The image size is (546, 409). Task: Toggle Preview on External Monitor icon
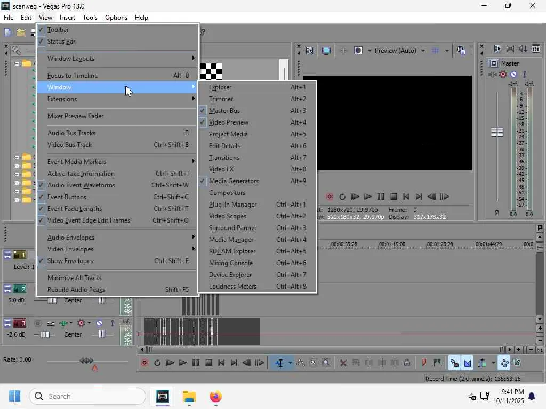coord(326,51)
